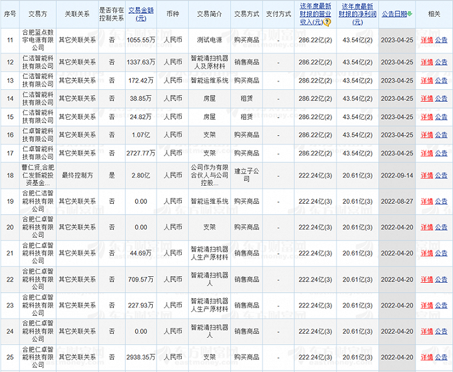Open 详情 for row 23
The width and height of the screenshot is (453, 372).
tap(426, 305)
